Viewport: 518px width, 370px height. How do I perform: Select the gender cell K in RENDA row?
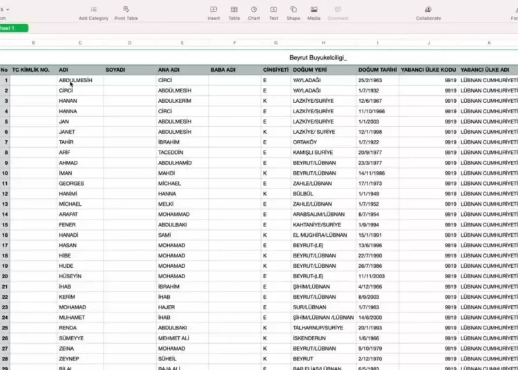[276, 327]
